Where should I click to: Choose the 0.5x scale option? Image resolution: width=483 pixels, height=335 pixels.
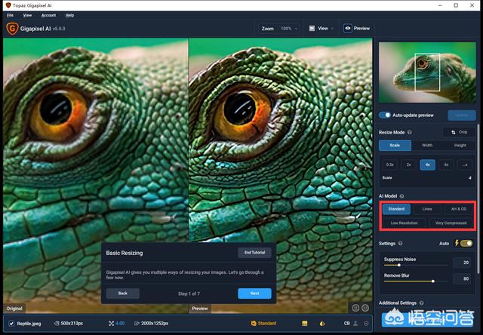coord(390,164)
